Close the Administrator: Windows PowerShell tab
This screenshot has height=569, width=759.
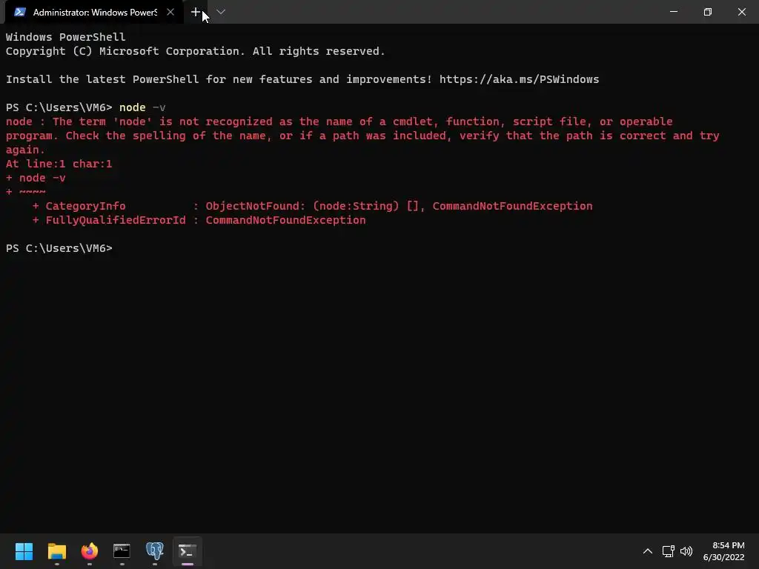coord(170,12)
